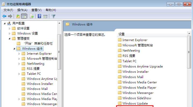Image resolution: width=193 pixels, height=107 pixels.
Task: Select Microsoft 管理控制台 in settings list
Action: click(x=138, y=45)
